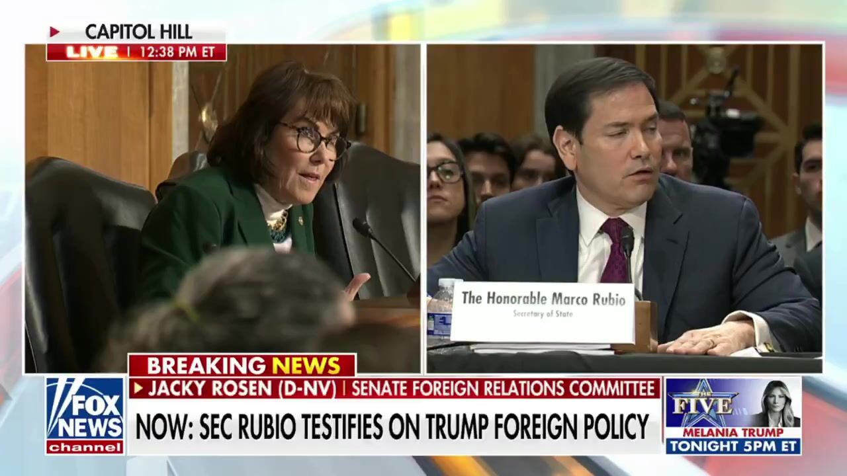Click the Honorable Marco Rubio nameplate
The width and height of the screenshot is (847, 476).
click(542, 312)
